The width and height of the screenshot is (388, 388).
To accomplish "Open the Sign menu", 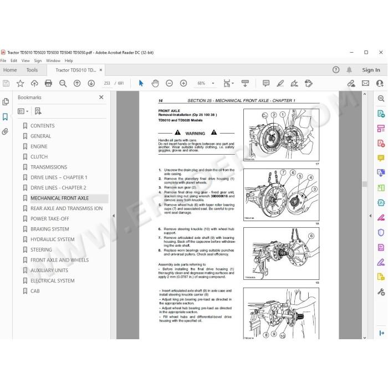I will click(38, 60).
